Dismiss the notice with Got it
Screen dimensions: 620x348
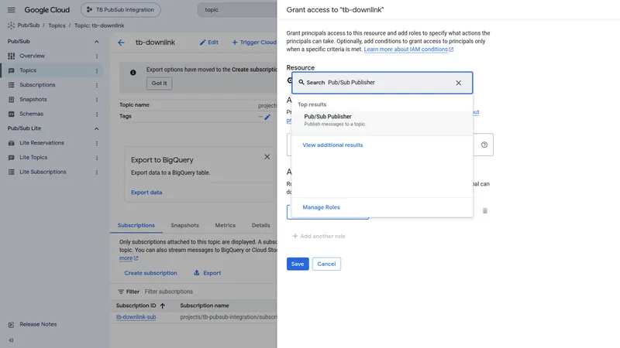[x=160, y=84]
